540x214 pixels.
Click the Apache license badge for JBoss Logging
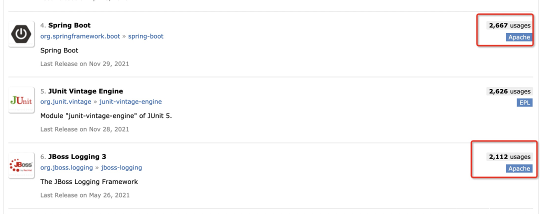(519, 168)
